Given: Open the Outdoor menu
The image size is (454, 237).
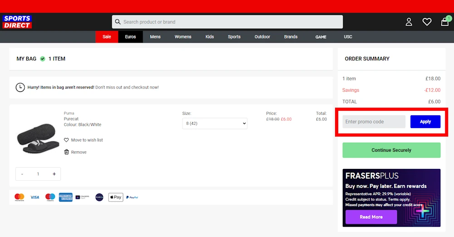Looking at the screenshot, I should [x=262, y=37].
